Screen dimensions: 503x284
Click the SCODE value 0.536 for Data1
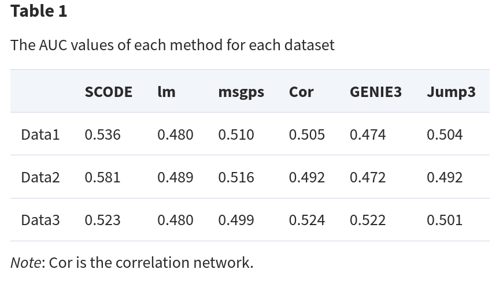pyautogui.click(x=102, y=134)
